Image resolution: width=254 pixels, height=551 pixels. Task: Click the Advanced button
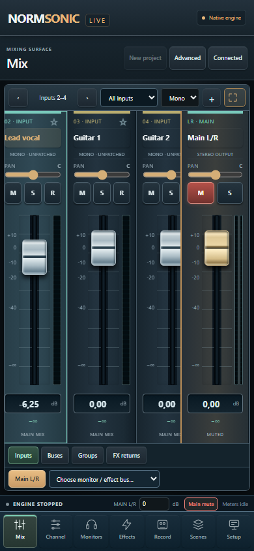tap(188, 58)
